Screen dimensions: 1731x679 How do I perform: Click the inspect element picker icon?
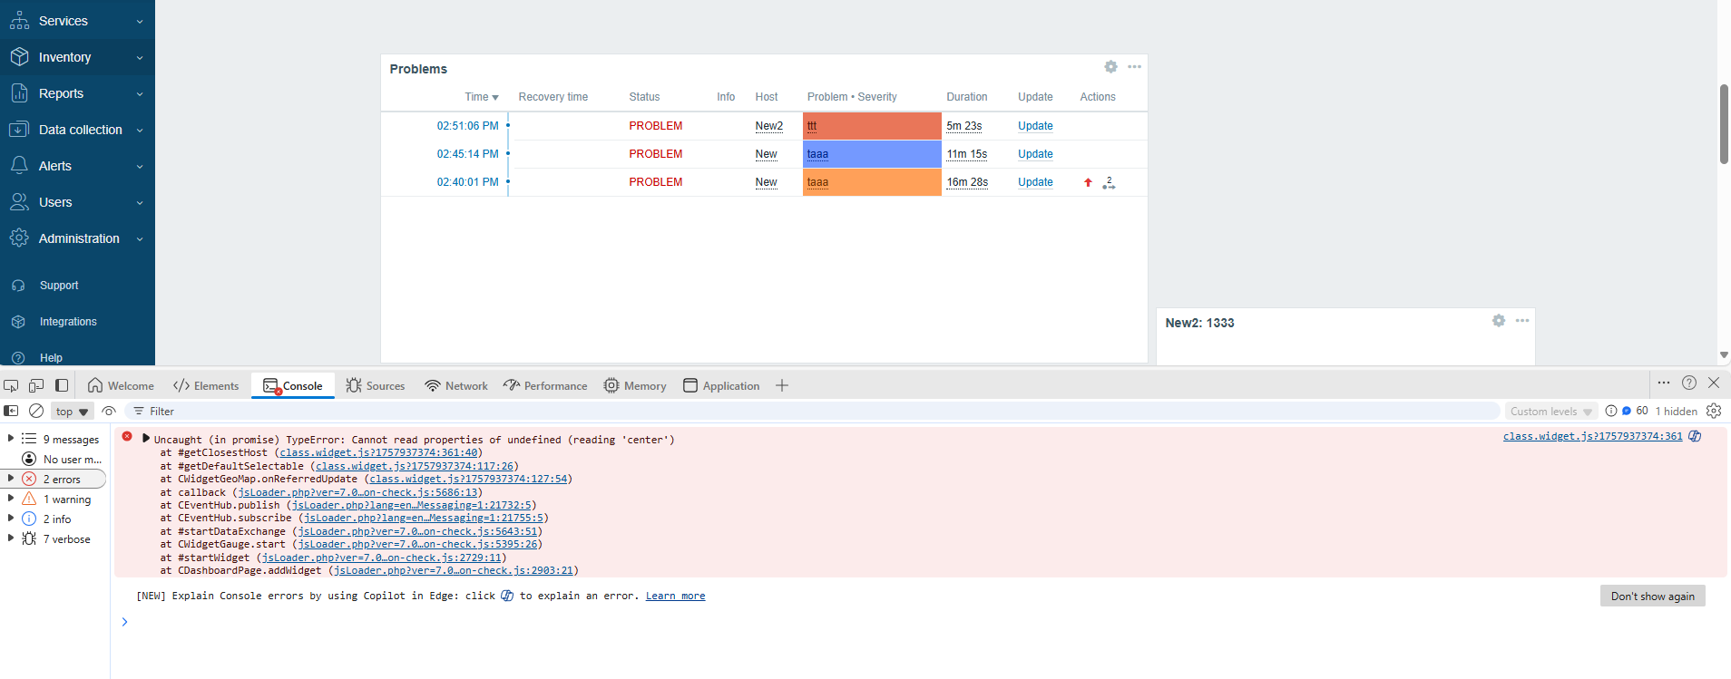pos(11,385)
